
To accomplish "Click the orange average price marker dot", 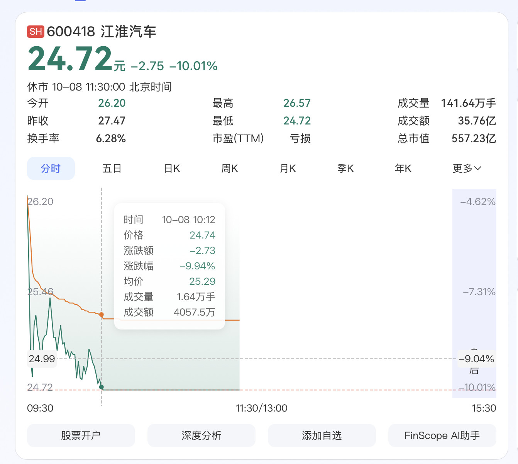I will [x=102, y=315].
